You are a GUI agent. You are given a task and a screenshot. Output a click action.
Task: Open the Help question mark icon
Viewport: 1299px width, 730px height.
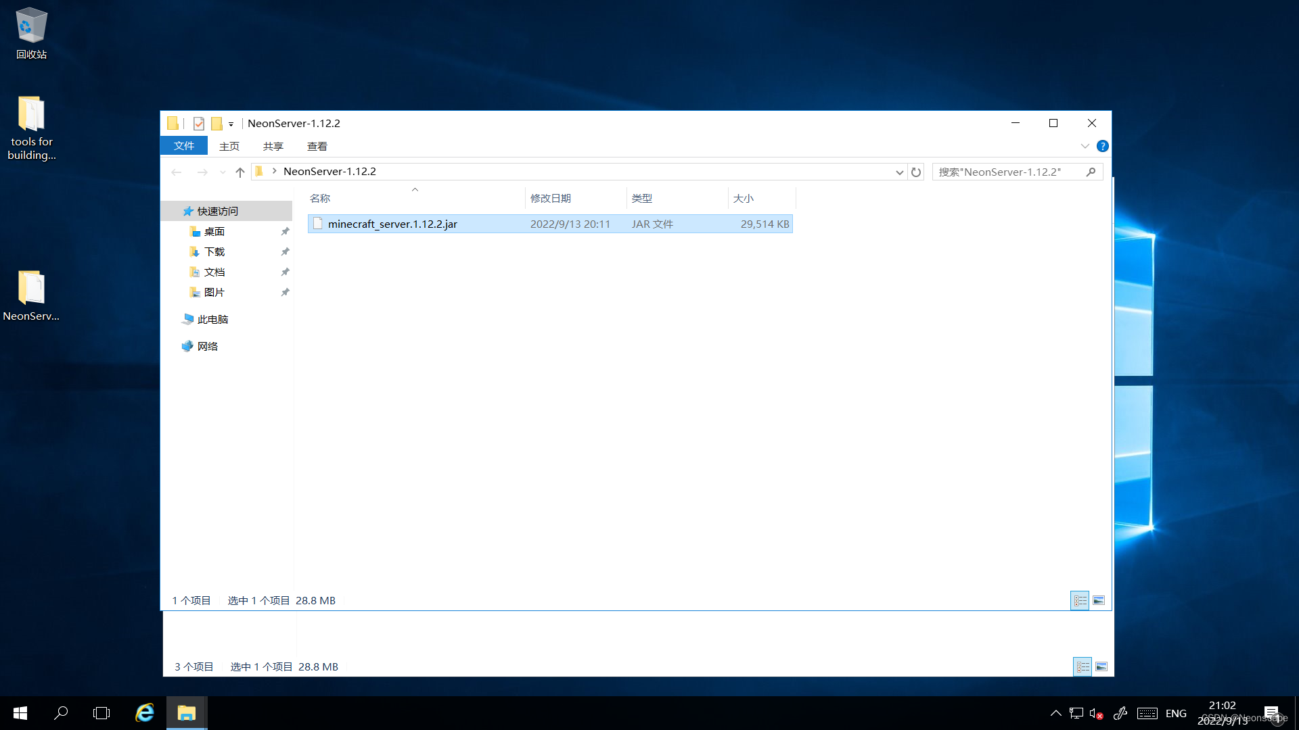1102,146
